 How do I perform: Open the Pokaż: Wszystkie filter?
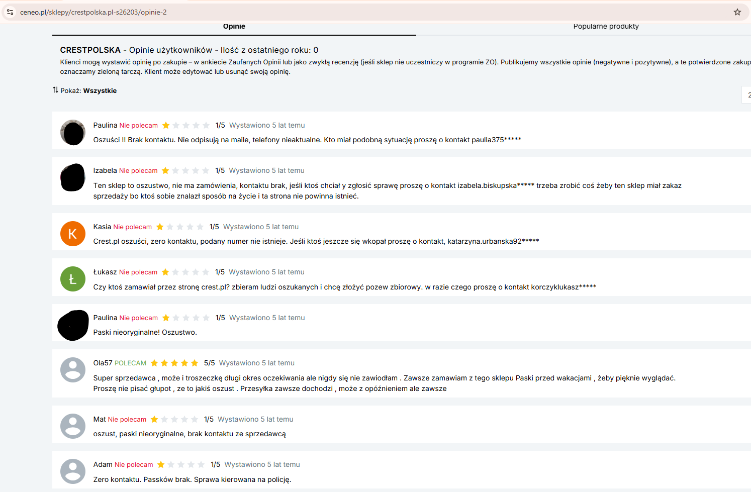click(x=88, y=90)
